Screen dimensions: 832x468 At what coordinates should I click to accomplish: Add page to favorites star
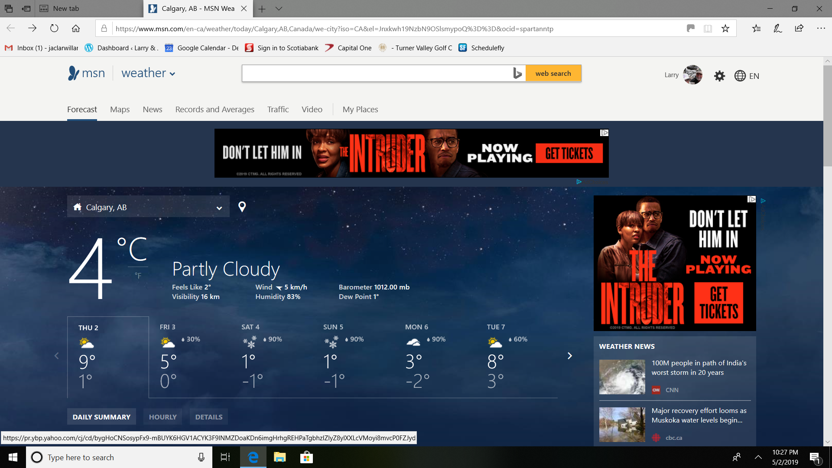(725, 29)
